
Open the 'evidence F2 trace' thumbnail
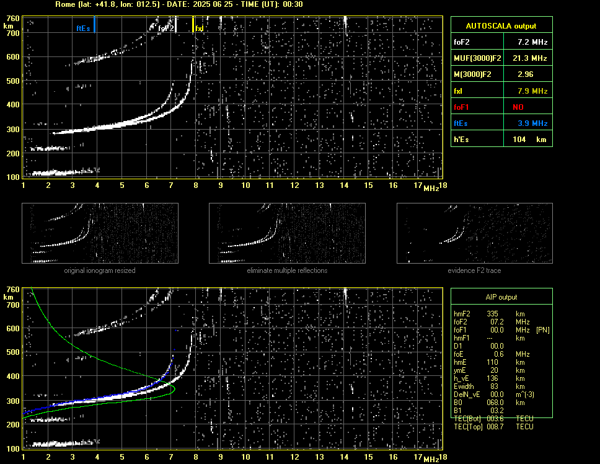475,233
